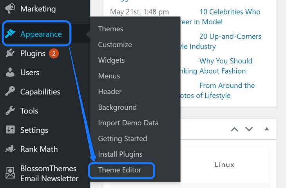The image size is (286, 188).
Task: Click the Rank Math chart icon
Action: [x=10, y=149]
